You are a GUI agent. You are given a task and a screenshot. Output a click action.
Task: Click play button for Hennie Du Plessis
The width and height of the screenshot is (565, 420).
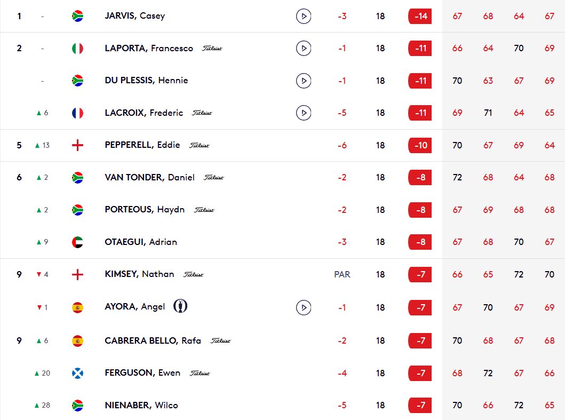(304, 81)
